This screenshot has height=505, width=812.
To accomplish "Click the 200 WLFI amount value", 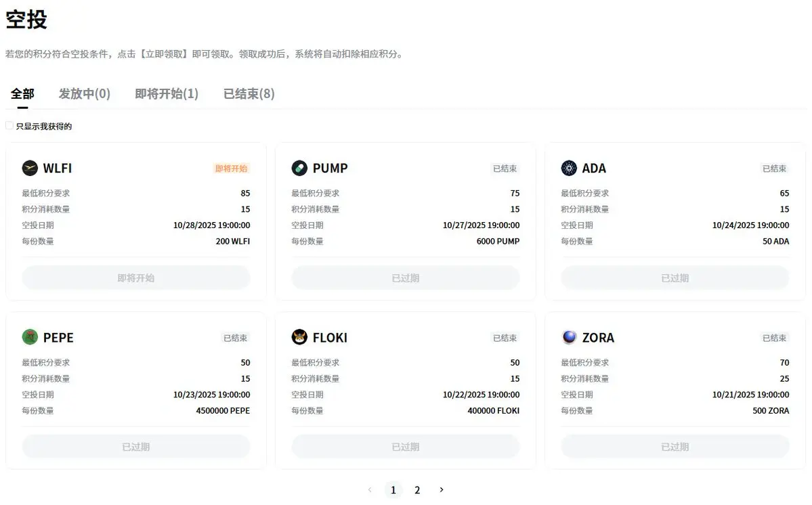I will click(x=233, y=241).
